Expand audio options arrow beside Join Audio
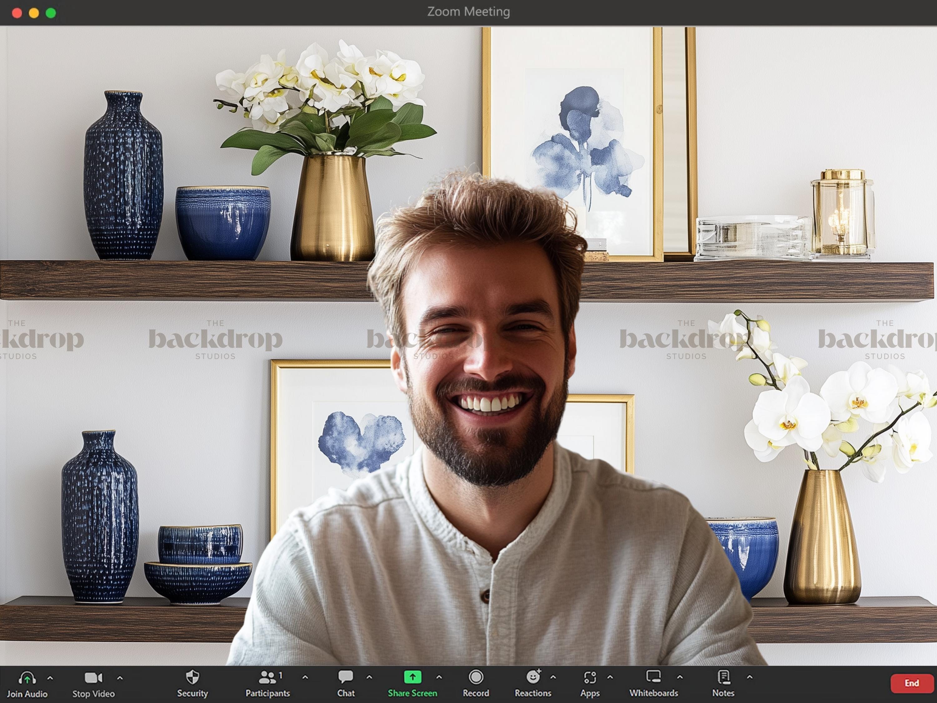Viewport: 937px width, 703px height. [x=50, y=678]
